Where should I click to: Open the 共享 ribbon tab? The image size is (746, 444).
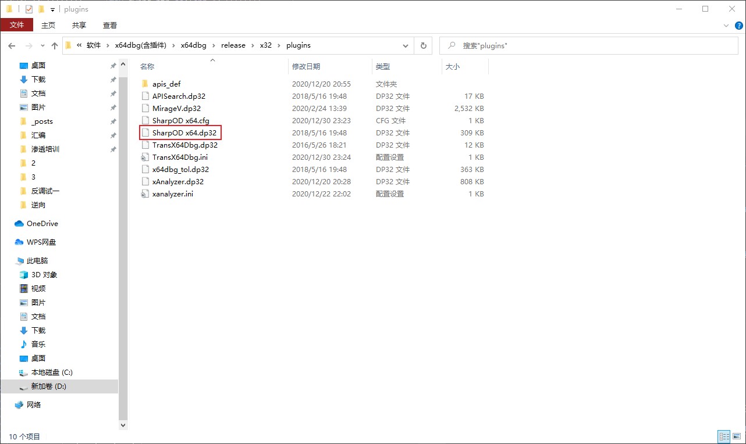[x=79, y=25]
